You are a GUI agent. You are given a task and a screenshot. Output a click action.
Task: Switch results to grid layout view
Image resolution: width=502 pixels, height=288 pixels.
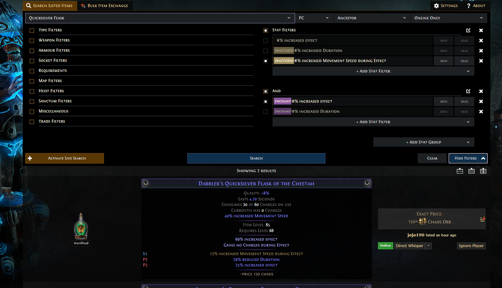pyautogui.click(x=483, y=171)
